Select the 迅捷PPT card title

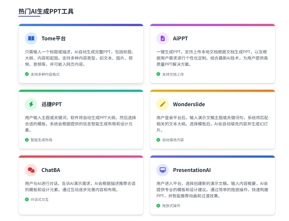click(52, 104)
